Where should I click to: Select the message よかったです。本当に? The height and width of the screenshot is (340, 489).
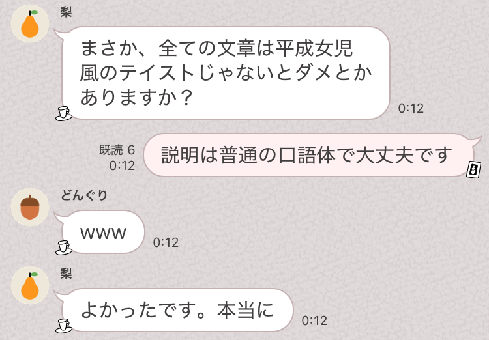pyautogui.click(x=177, y=310)
